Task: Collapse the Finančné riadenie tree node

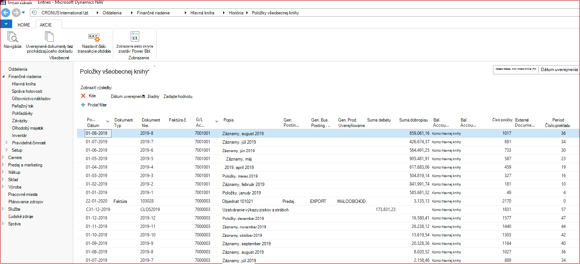Action: pyautogui.click(x=3, y=77)
